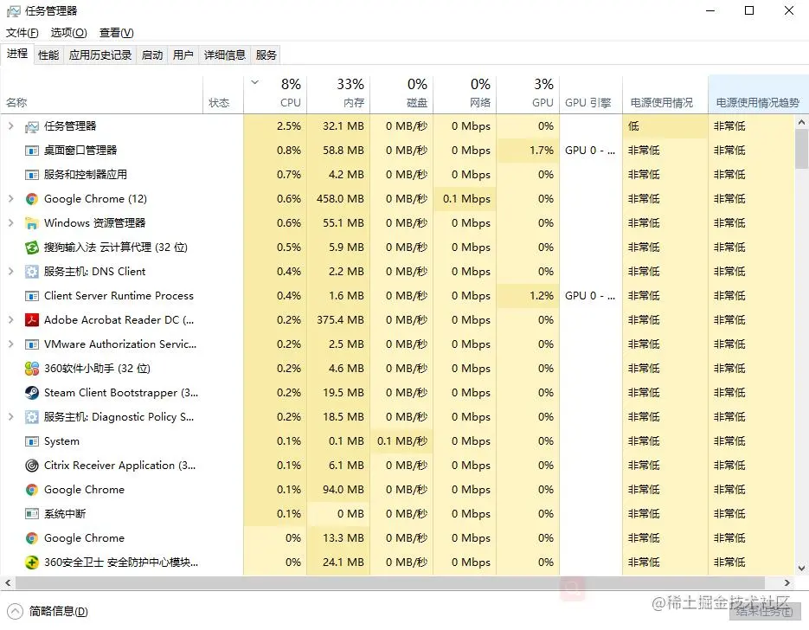Open the 详细信息 tab
The height and width of the screenshot is (630, 809).
[224, 55]
